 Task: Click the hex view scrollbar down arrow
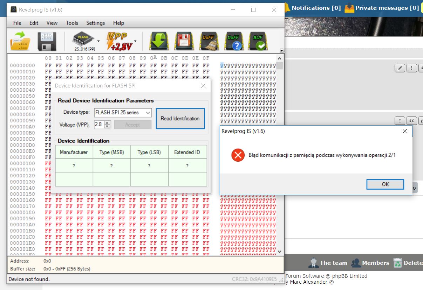279,251
